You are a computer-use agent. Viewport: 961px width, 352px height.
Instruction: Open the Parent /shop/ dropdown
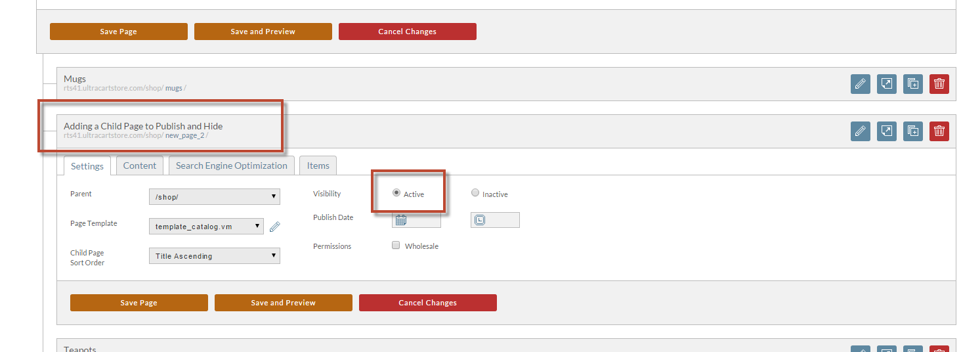pyautogui.click(x=215, y=196)
